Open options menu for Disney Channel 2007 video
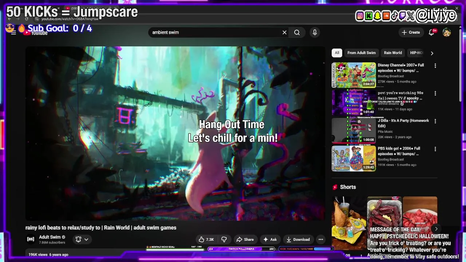 [435, 66]
